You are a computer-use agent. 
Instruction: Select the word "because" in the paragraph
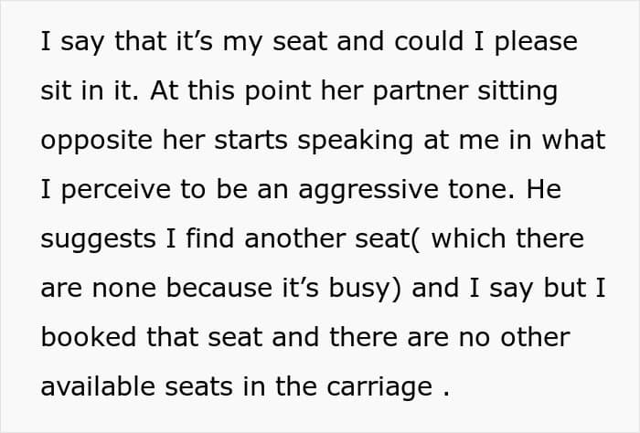click(x=219, y=288)
